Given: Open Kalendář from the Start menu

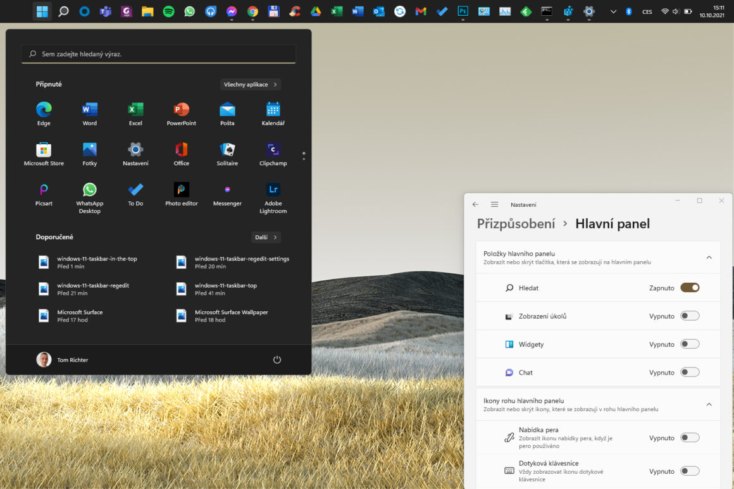Looking at the screenshot, I should (273, 113).
